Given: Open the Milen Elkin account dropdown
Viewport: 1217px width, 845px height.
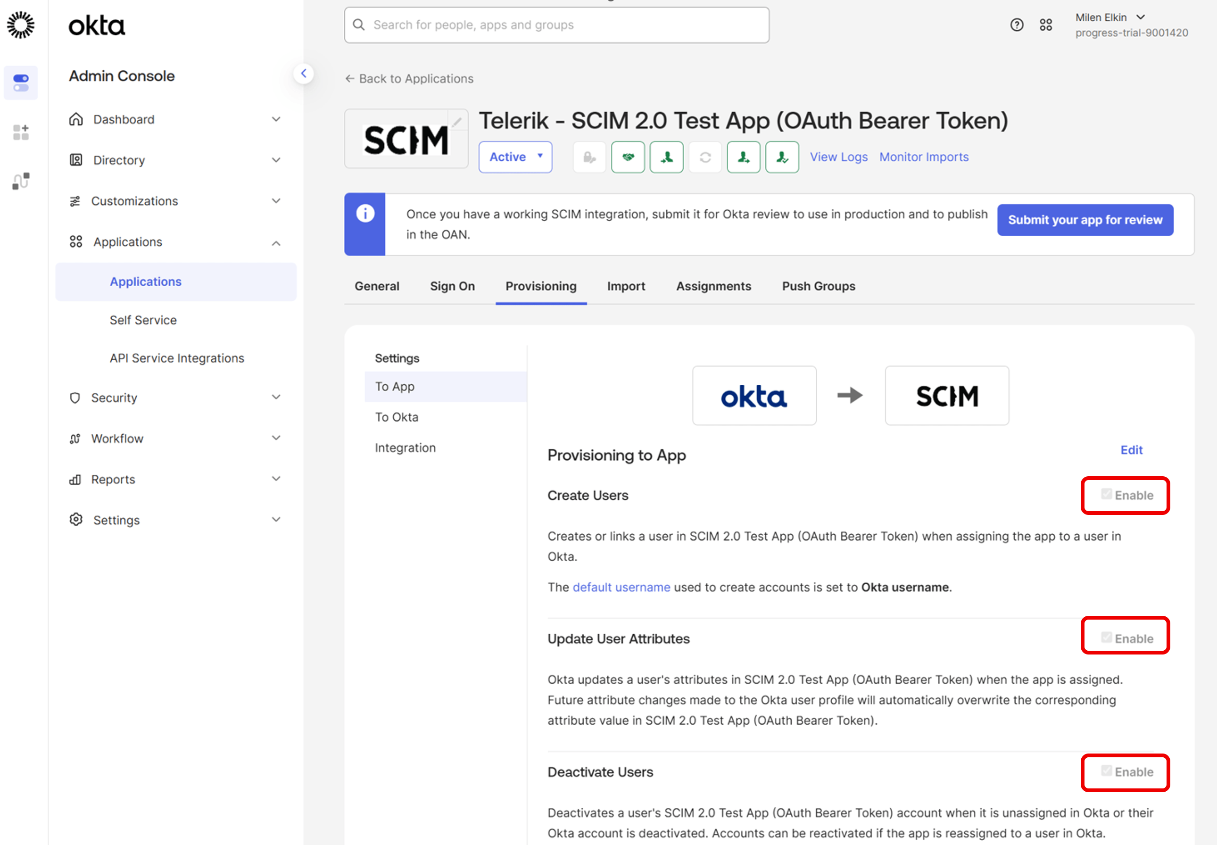Looking at the screenshot, I should [1110, 17].
